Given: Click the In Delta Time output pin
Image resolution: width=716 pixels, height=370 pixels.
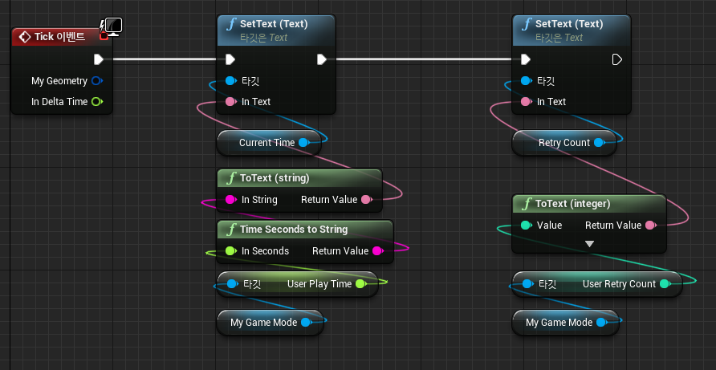Looking at the screenshot, I should pyautogui.click(x=97, y=101).
